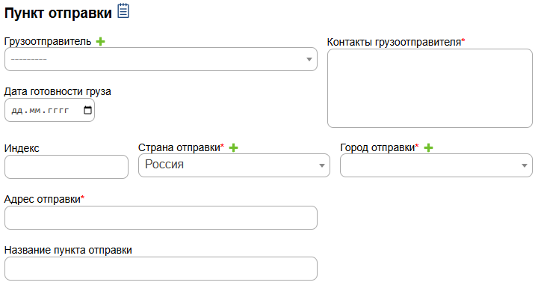Focus the Название пункта отправки field
Image resolution: width=538 pixels, height=300 pixels.
coord(161,269)
